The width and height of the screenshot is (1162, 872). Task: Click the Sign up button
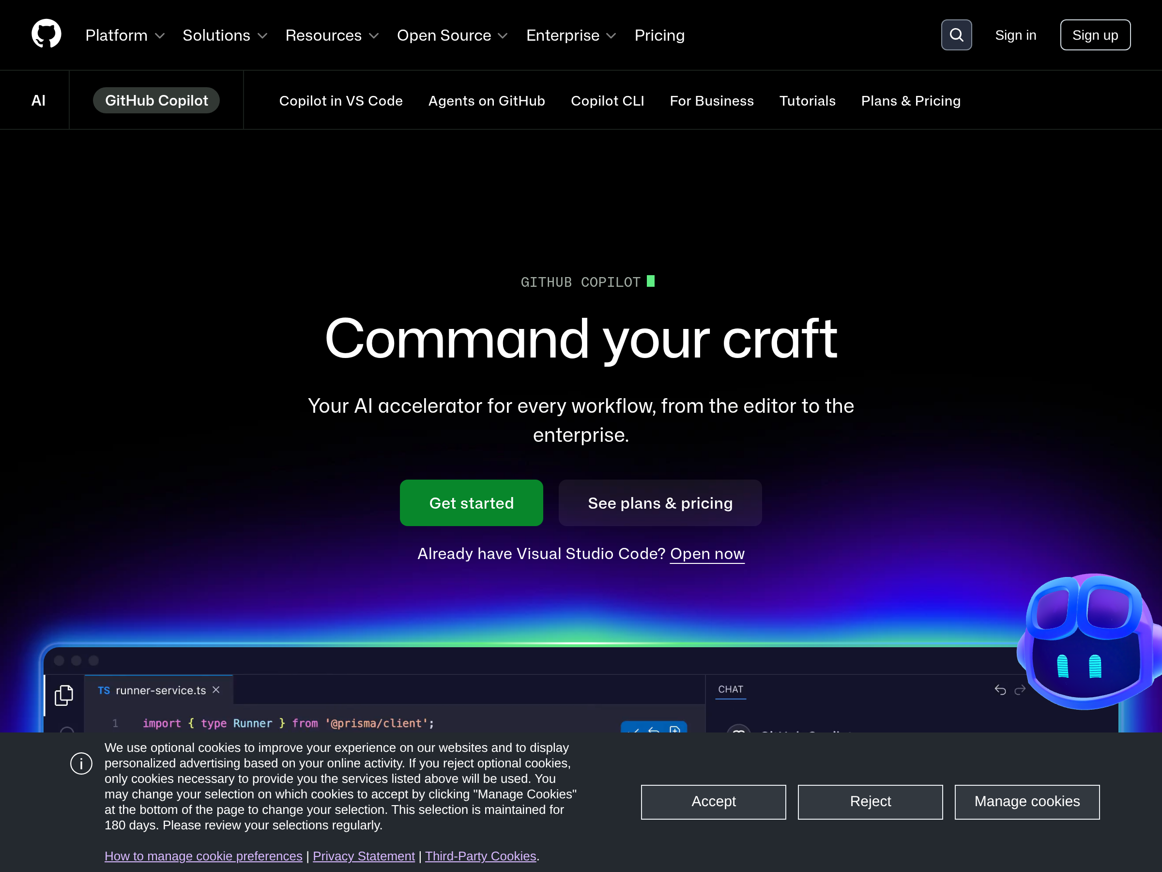pyautogui.click(x=1095, y=35)
